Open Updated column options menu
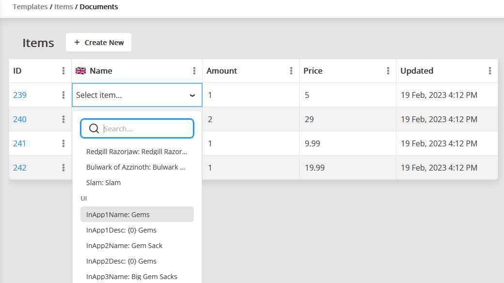This screenshot has height=283, width=504. click(x=490, y=71)
